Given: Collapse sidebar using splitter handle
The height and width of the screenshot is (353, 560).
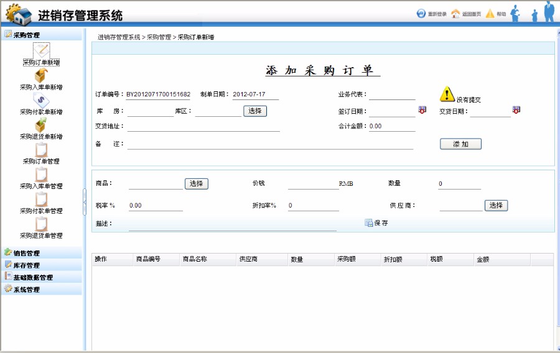Looking at the screenshot, I should pos(85,202).
